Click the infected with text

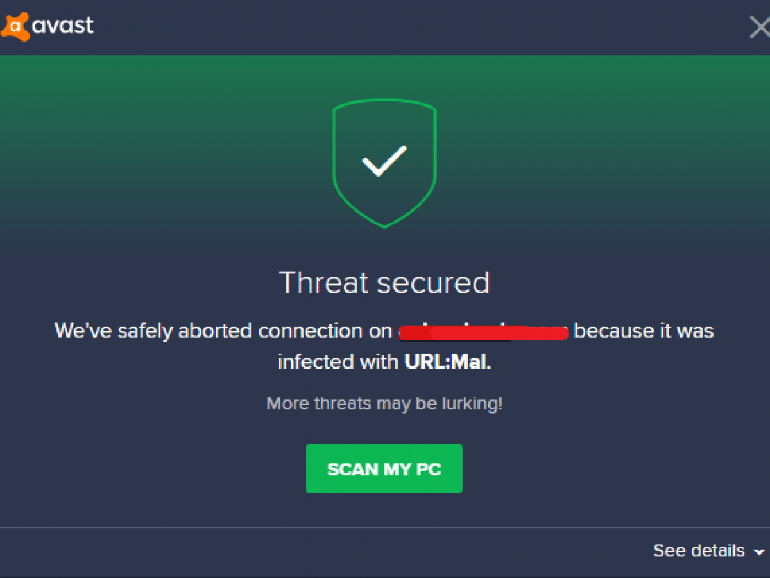coord(338,362)
